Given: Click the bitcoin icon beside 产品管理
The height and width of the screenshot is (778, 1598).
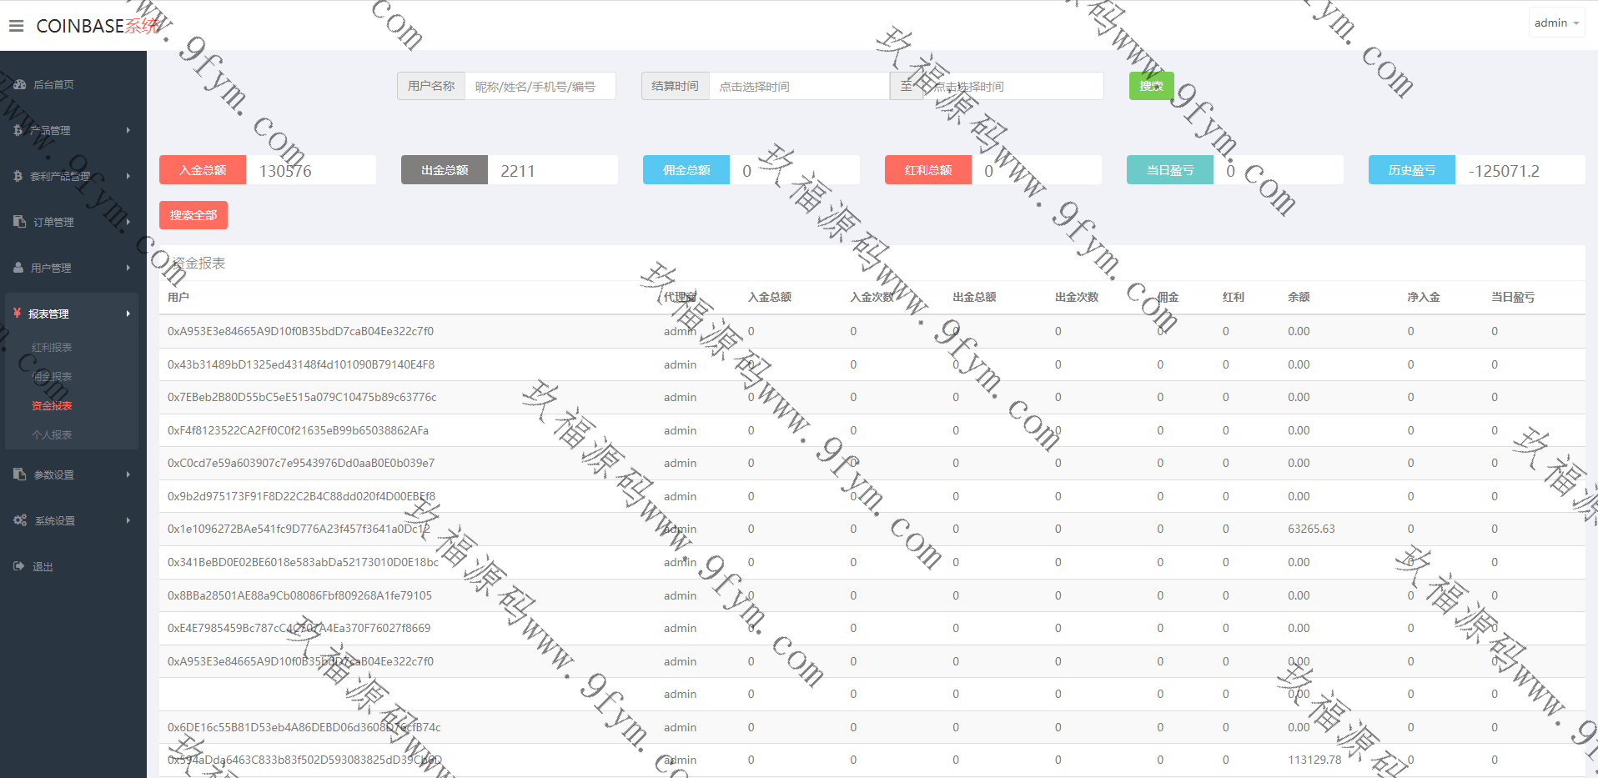Looking at the screenshot, I should (x=18, y=131).
